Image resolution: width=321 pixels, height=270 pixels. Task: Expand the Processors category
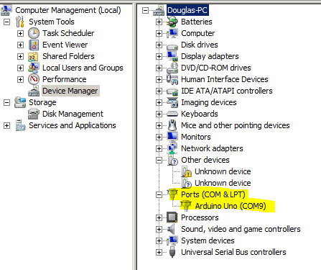tap(159, 217)
